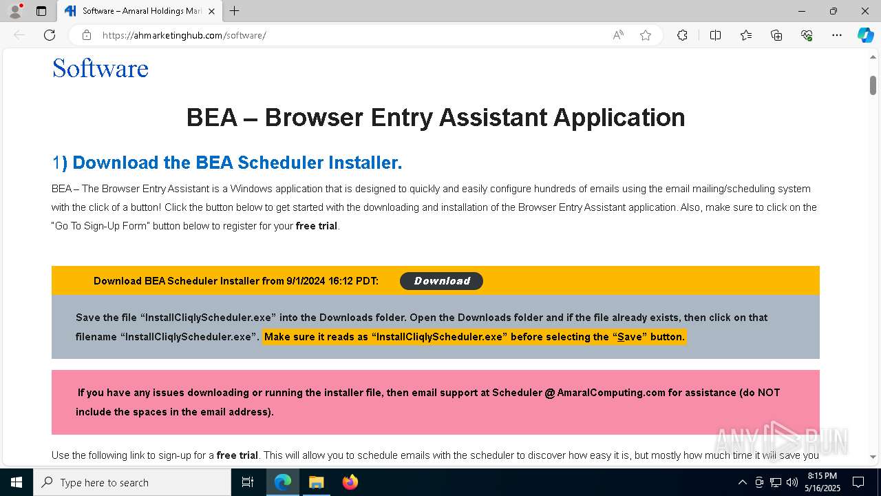Click the page scrollbar up arrow
This screenshot has width=881, height=496.
pos(873,57)
